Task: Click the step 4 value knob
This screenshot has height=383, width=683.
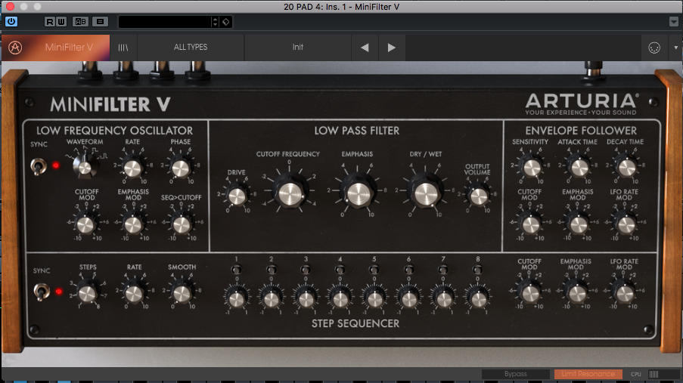Action: 340,299
